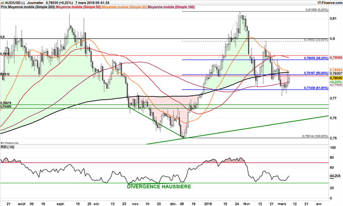The width and height of the screenshot is (343, 206).
Task: Select Moyenne mobile (Simple 200) legend entry
Action: [x=31, y=7]
